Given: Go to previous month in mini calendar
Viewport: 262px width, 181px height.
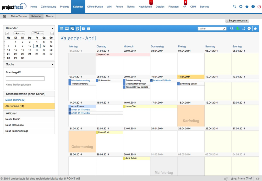Looking at the screenshot, I should click(x=7, y=33).
